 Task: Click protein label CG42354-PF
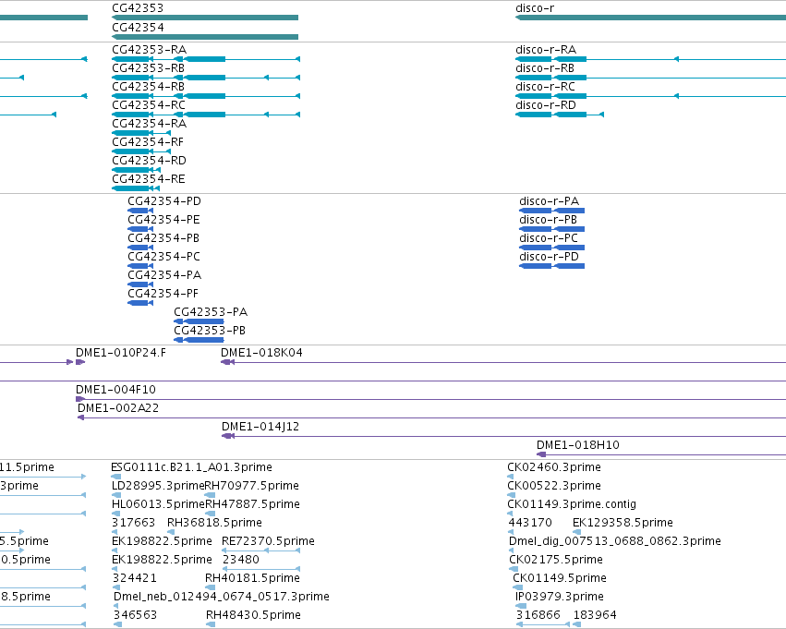(x=163, y=293)
